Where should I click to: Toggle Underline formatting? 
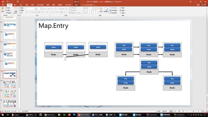point(32,12)
